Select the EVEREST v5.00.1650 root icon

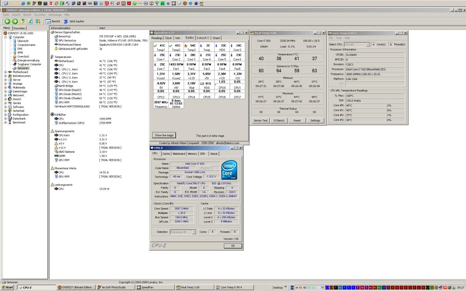coord(5,33)
